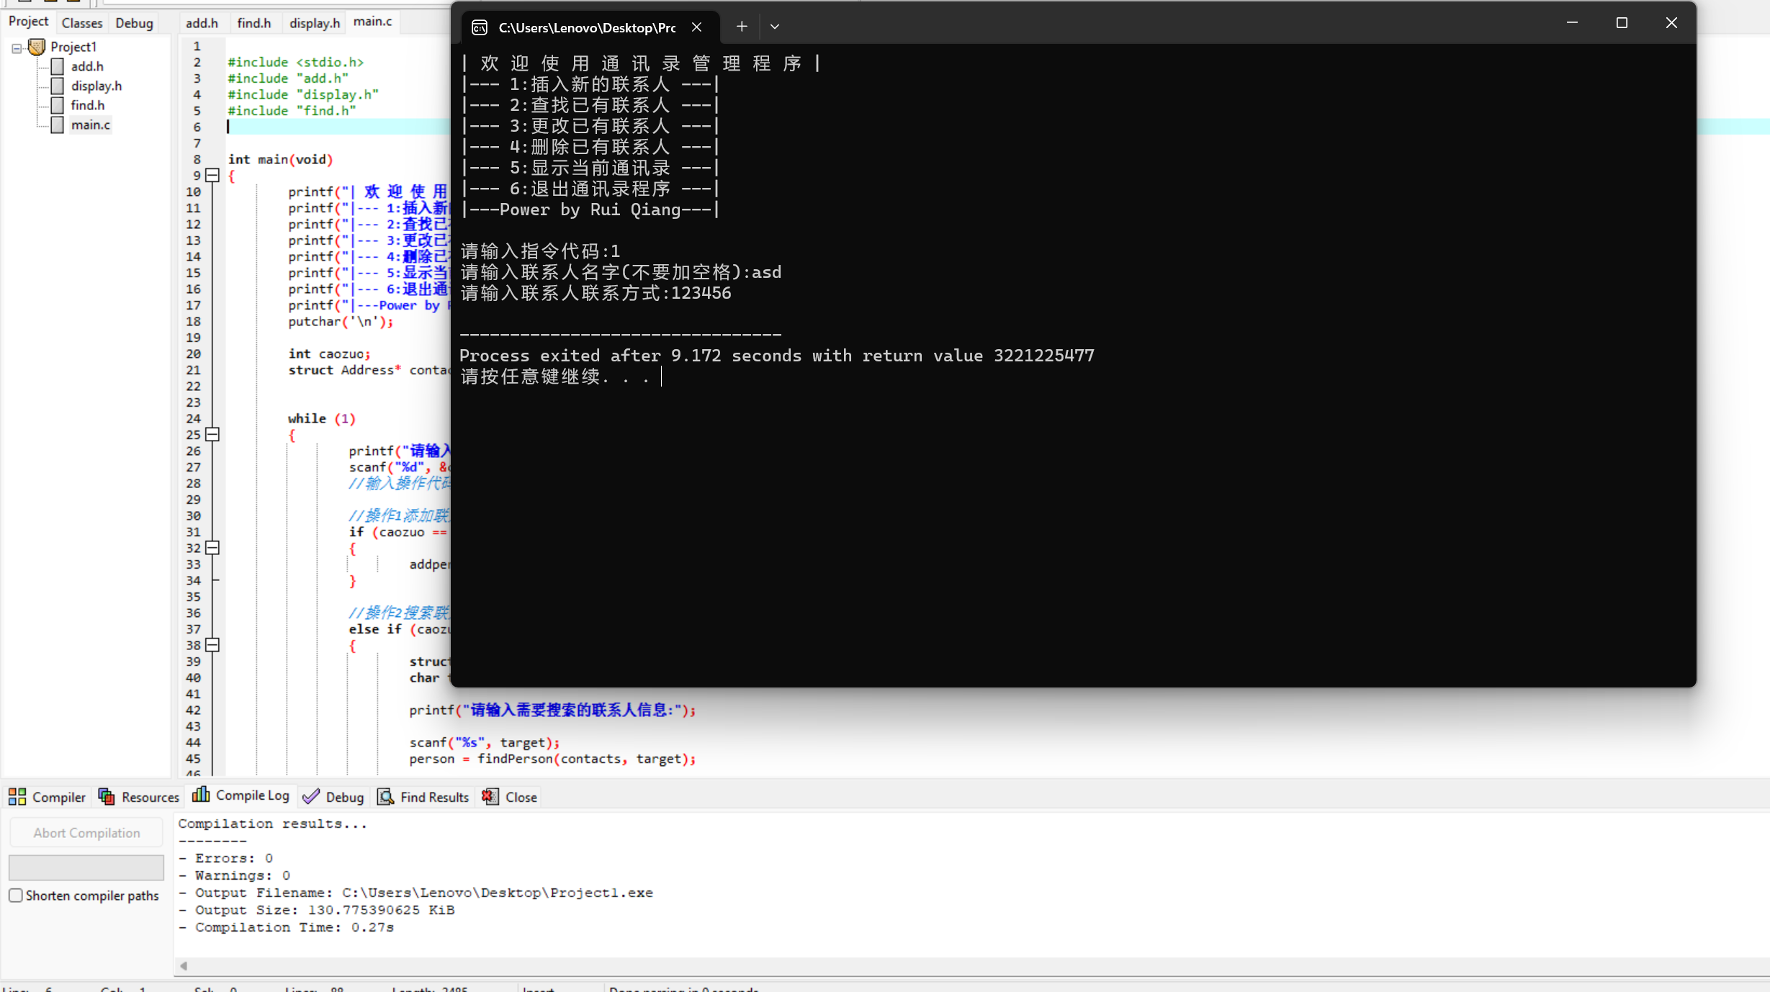
Task: Open the Compiler tab icon
Action: (x=17, y=796)
